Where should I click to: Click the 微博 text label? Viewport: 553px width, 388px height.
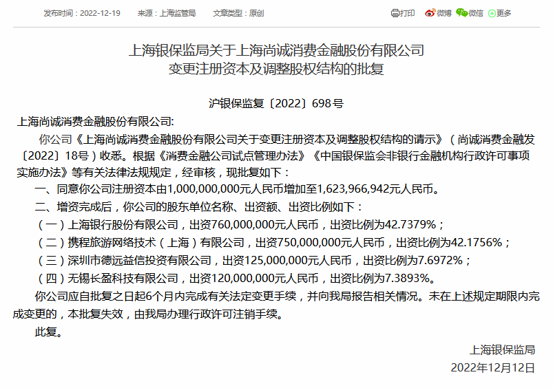pos(444,13)
